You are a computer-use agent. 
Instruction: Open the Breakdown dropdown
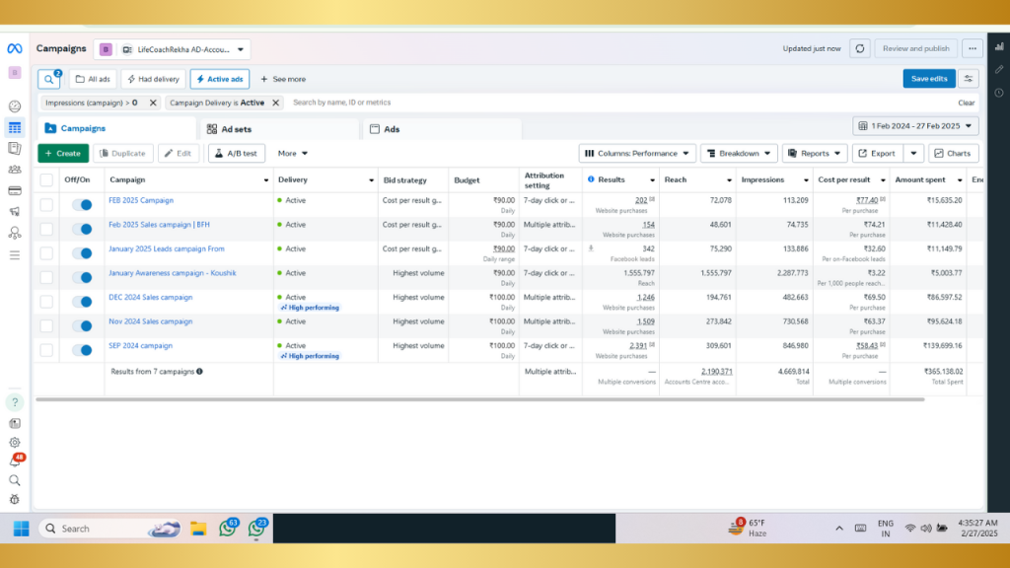click(739, 154)
